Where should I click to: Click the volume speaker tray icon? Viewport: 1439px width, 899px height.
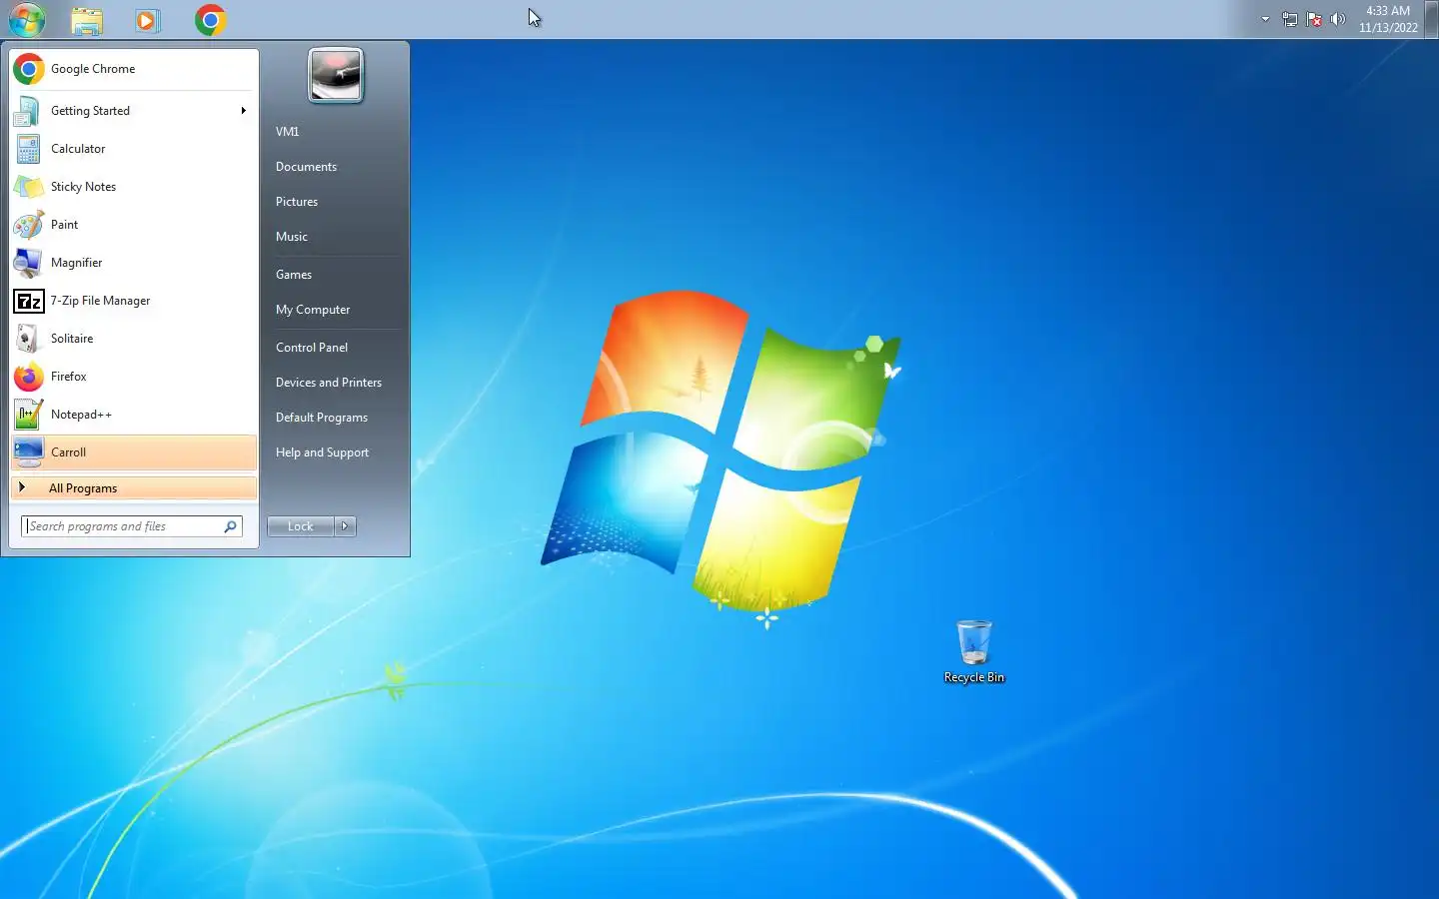1338,19
